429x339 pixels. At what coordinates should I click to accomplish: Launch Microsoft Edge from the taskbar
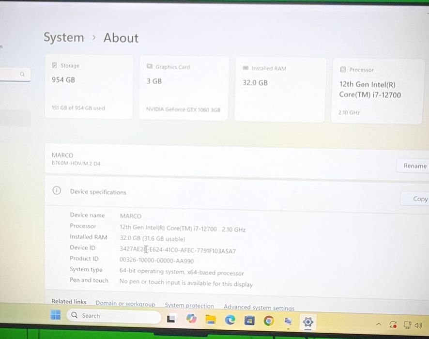click(230, 320)
